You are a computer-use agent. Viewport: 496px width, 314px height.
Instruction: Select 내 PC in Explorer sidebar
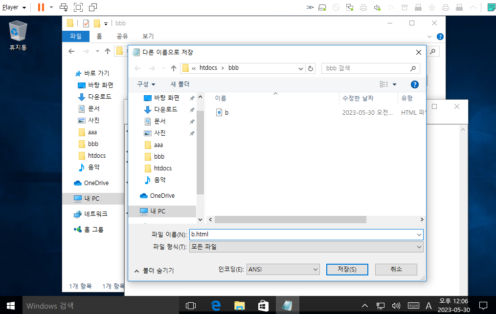pyautogui.click(x=93, y=198)
